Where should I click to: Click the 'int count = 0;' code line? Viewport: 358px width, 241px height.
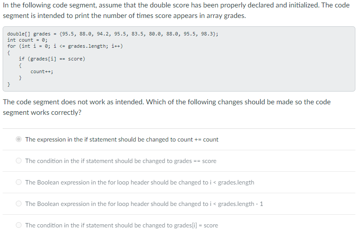click(27, 40)
